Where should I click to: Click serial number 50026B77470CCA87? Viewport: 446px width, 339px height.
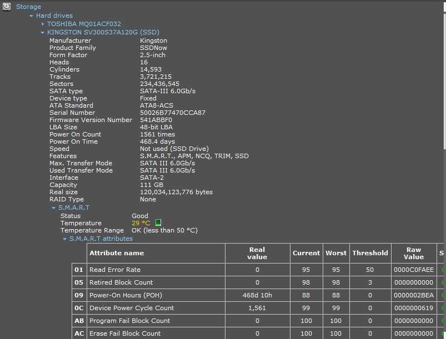173,113
